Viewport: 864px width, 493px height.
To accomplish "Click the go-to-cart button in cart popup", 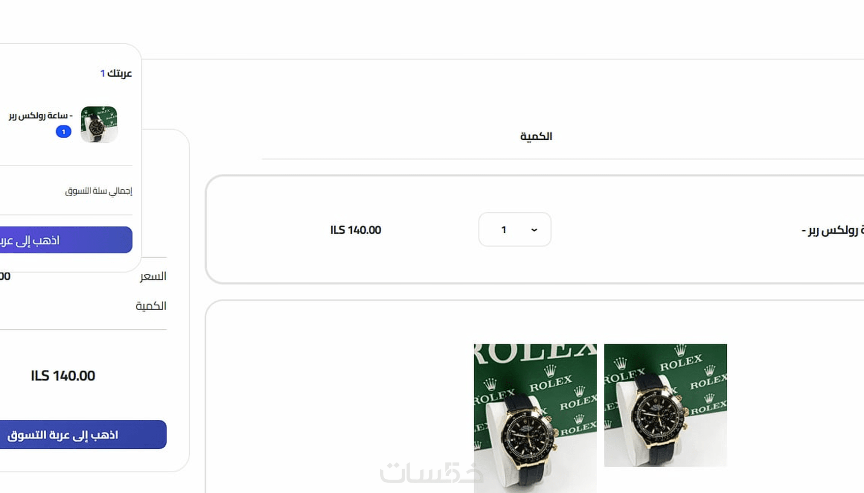I will [x=66, y=240].
